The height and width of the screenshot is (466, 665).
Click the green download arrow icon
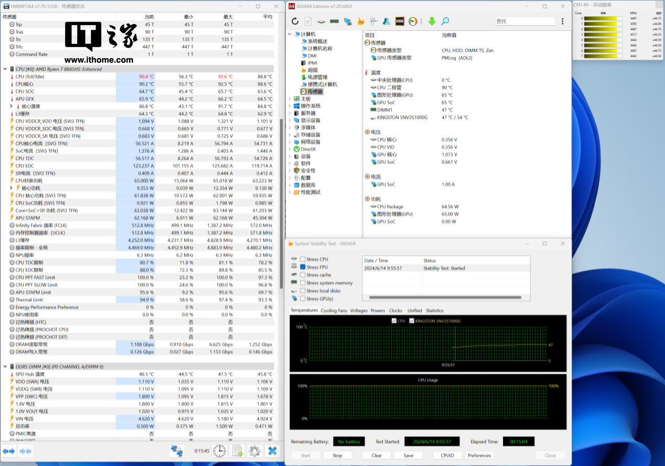click(x=432, y=21)
